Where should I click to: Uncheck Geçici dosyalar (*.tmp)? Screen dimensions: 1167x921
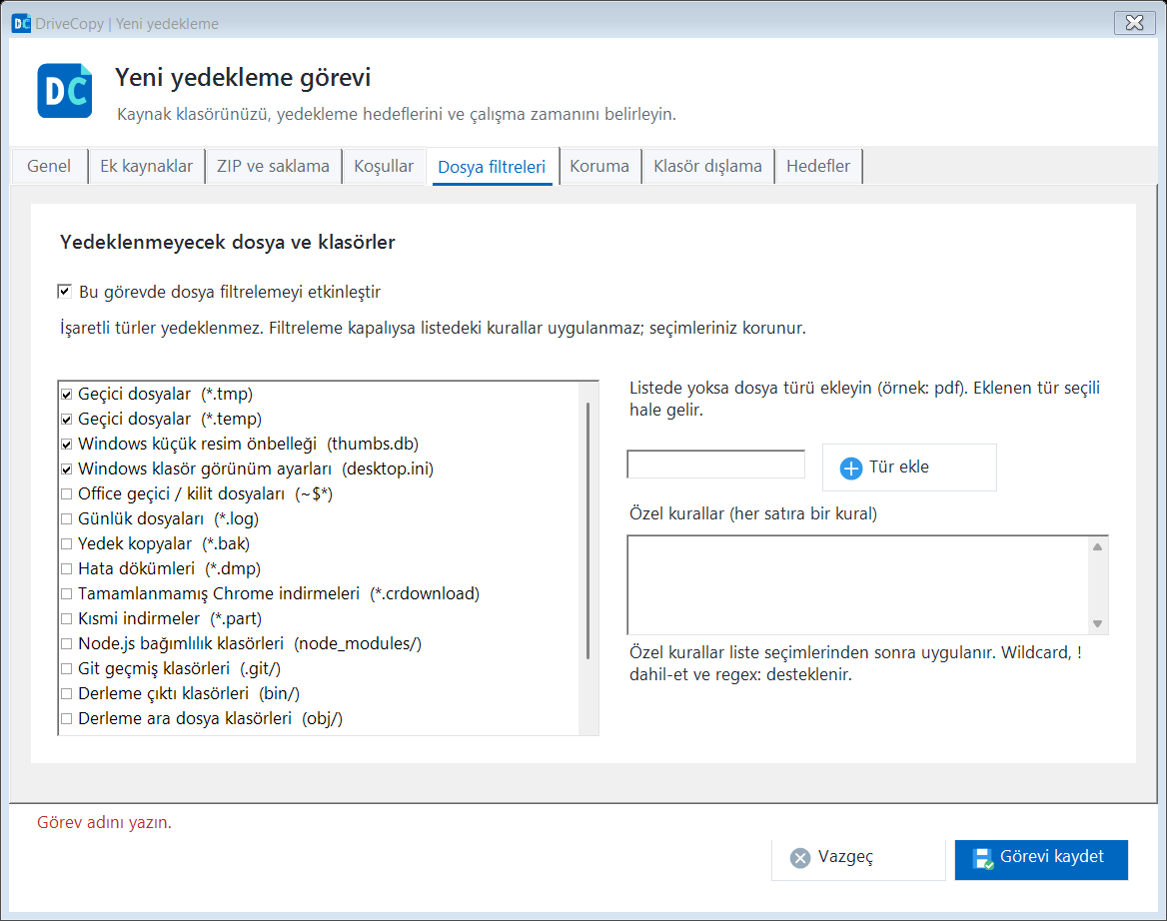click(x=66, y=395)
